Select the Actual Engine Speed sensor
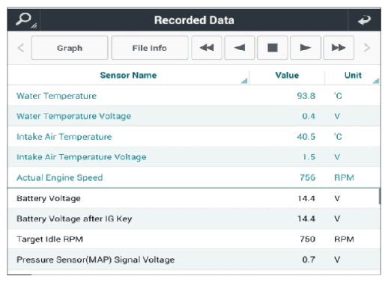This screenshot has width=388, height=282. [194, 177]
